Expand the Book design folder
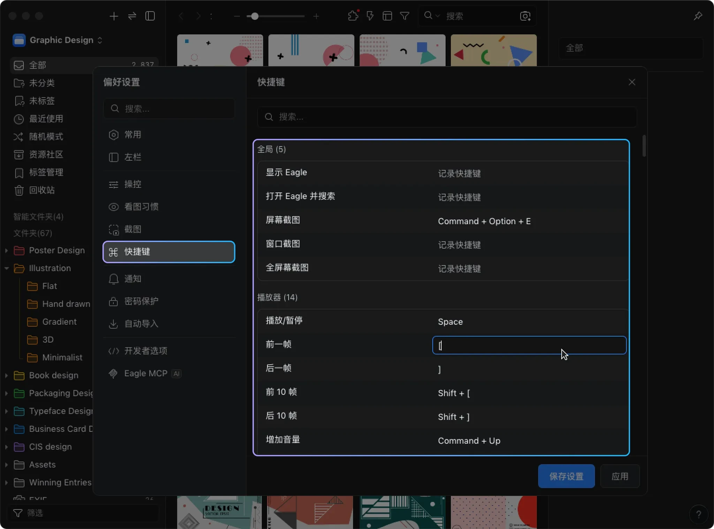Viewport: 714px width, 529px height. pyautogui.click(x=6, y=375)
